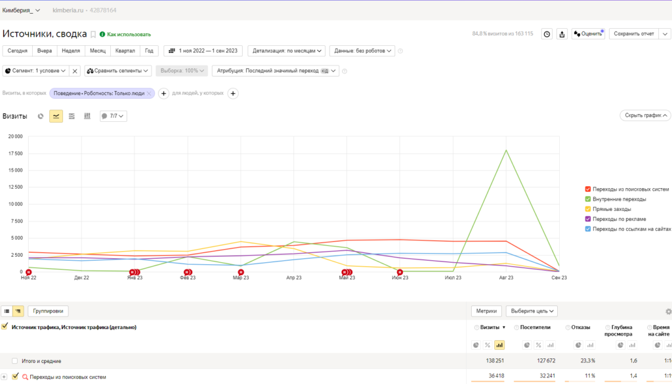Bookmark the Источники, сводка report
Viewport: 672px width, 384px height.
93,34
